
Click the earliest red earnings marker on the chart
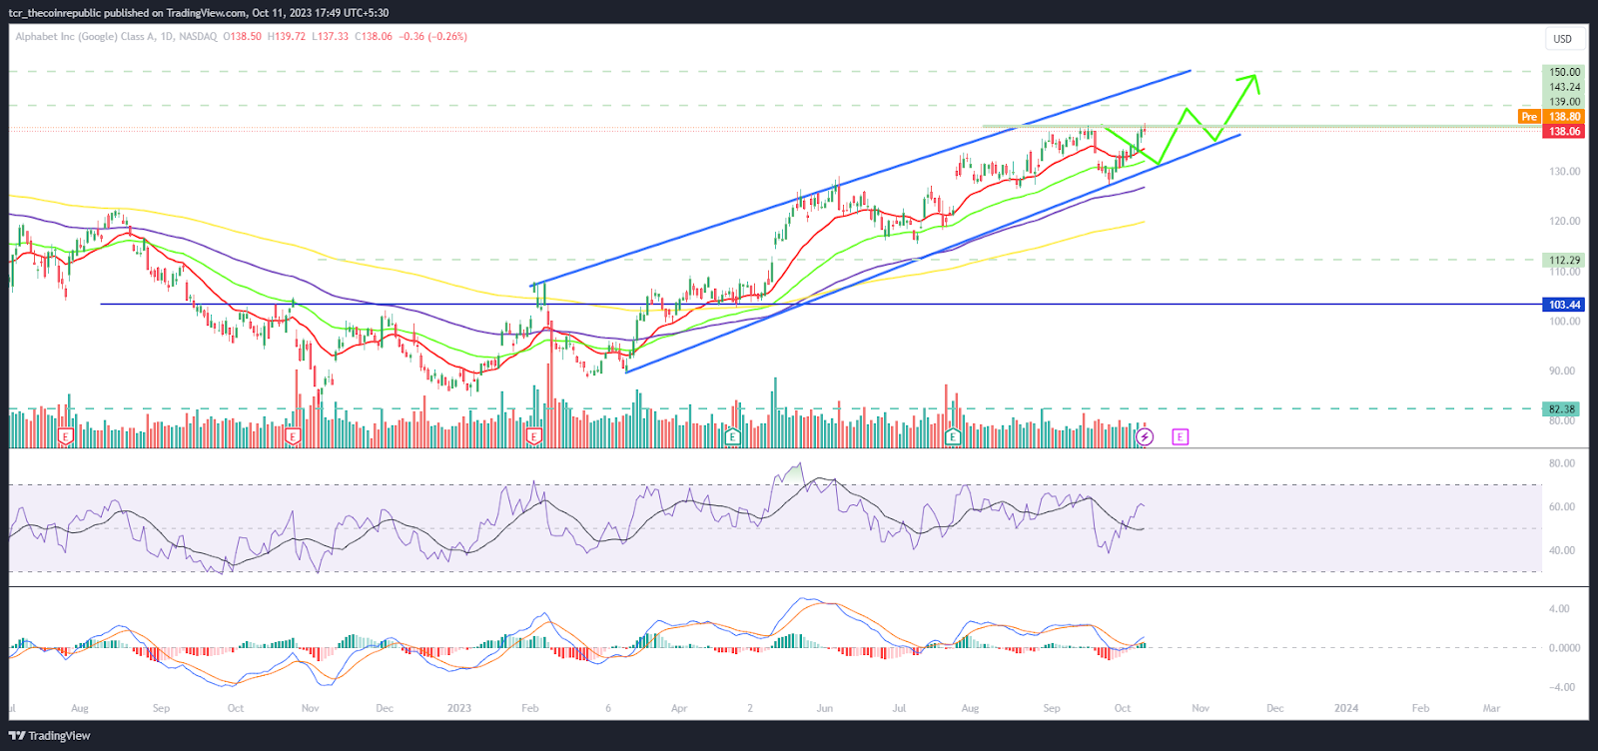click(x=66, y=436)
